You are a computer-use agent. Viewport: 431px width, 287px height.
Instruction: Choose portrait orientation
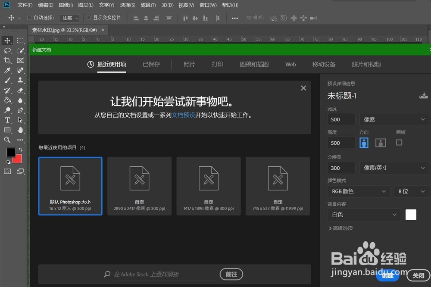pos(364,143)
